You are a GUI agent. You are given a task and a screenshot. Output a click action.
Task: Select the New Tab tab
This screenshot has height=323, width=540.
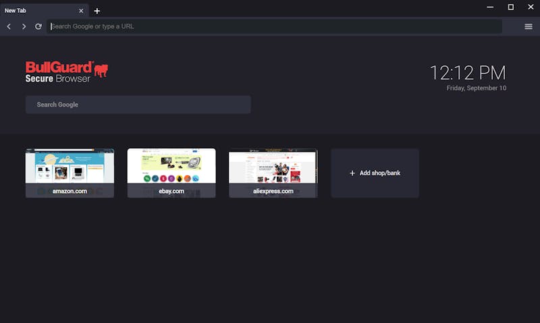pos(45,10)
